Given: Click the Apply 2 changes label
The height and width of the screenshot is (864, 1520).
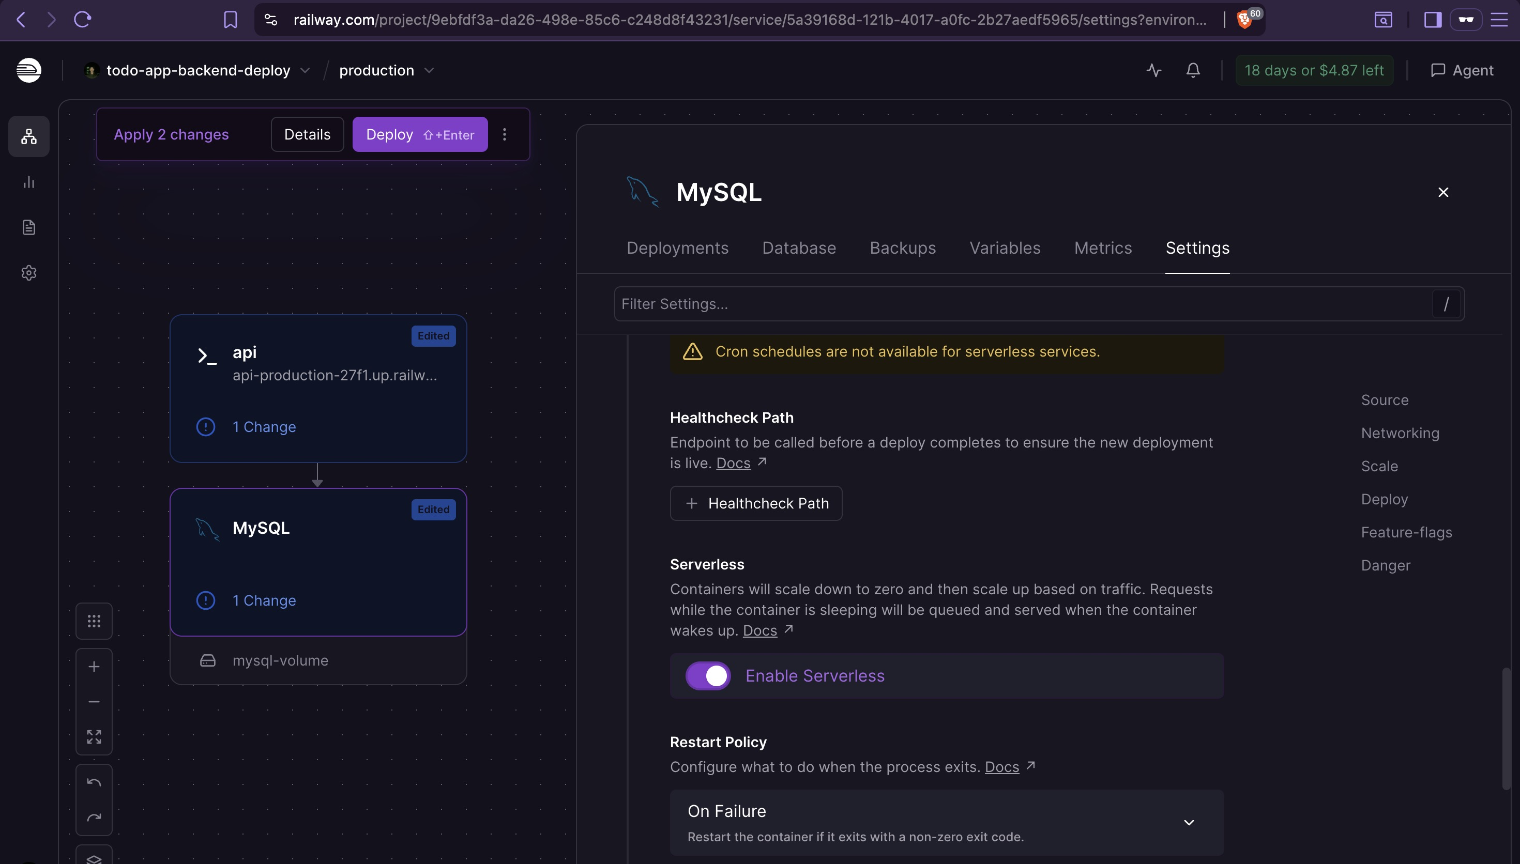Looking at the screenshot, I should 171,134.
